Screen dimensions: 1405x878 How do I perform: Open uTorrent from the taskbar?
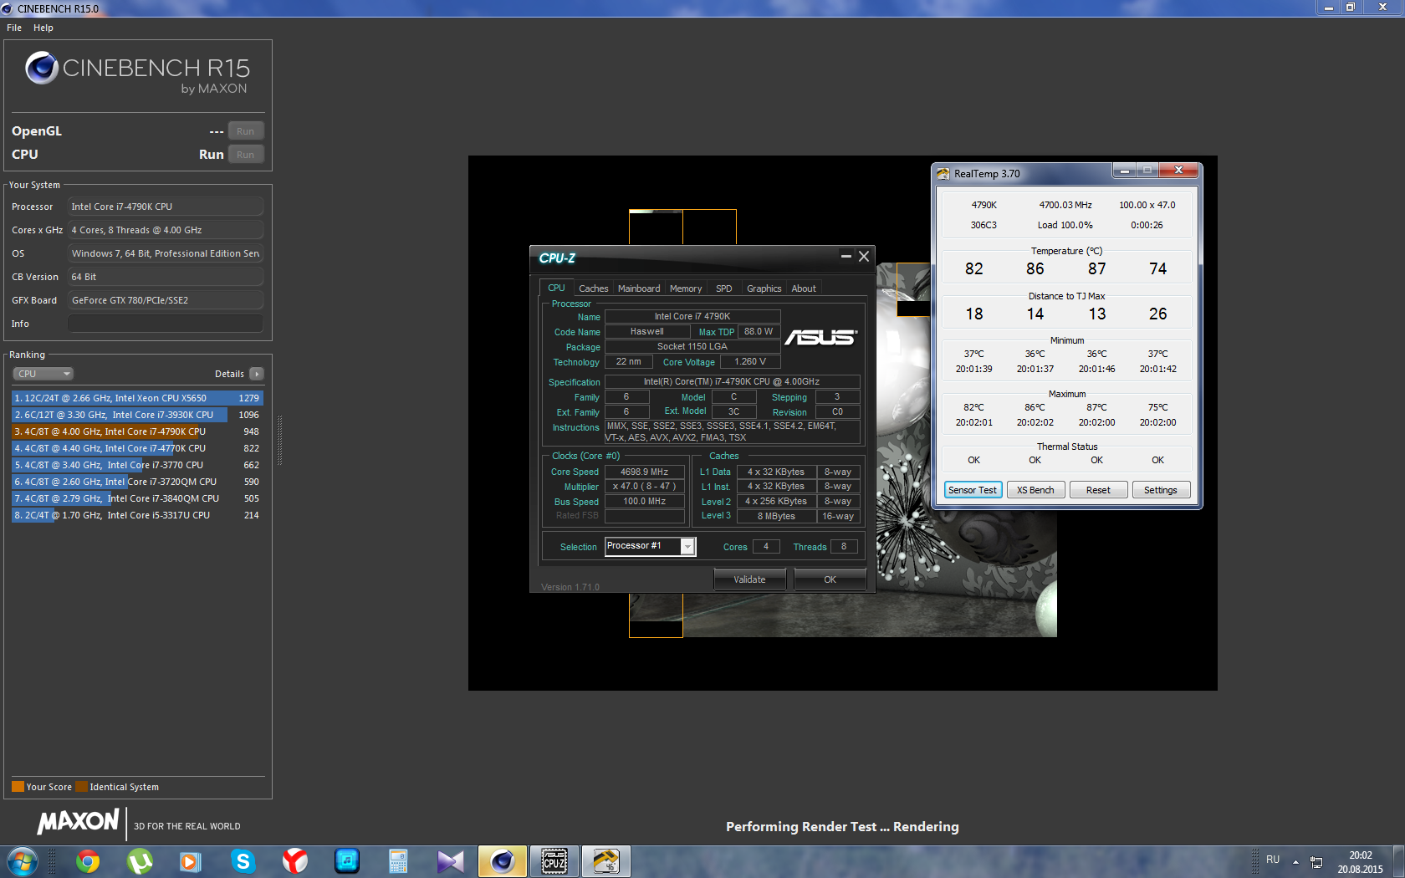coord(140,860)
